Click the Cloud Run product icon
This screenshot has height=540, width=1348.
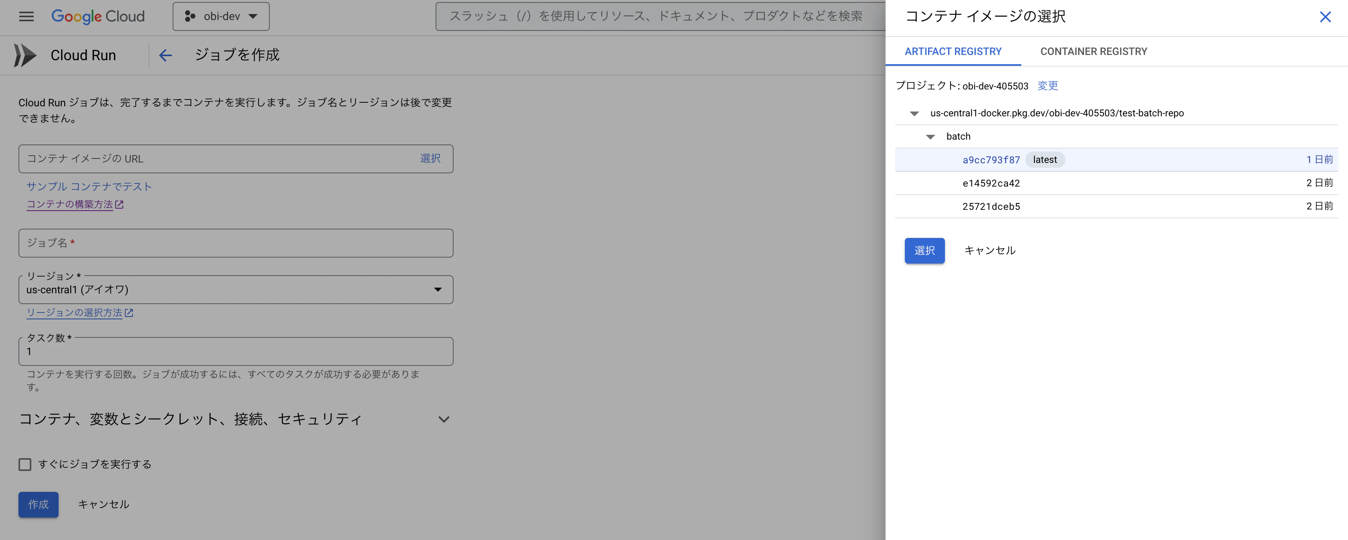(25, 55)
